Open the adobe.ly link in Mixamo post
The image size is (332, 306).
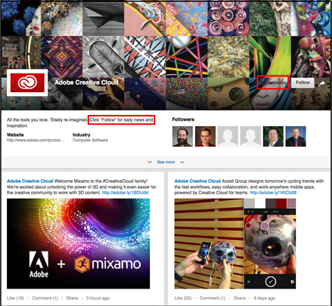tap(125, 192)
